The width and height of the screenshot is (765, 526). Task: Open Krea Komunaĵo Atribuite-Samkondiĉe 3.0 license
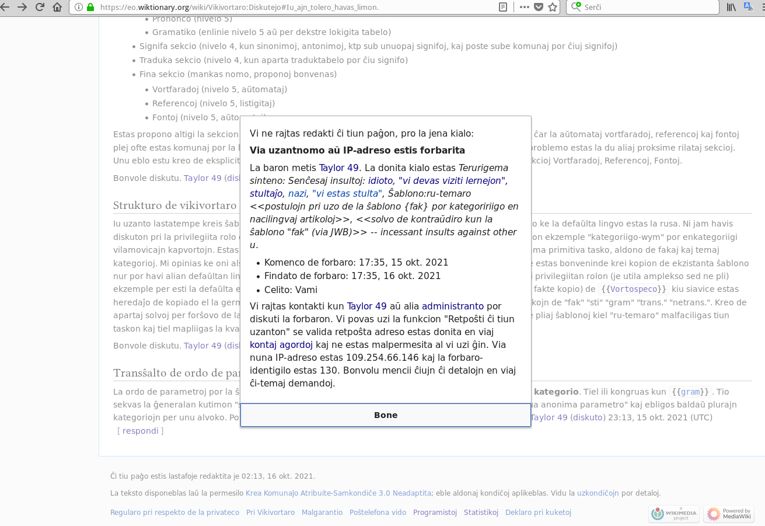pyautogui.click(x=338, y=493)
